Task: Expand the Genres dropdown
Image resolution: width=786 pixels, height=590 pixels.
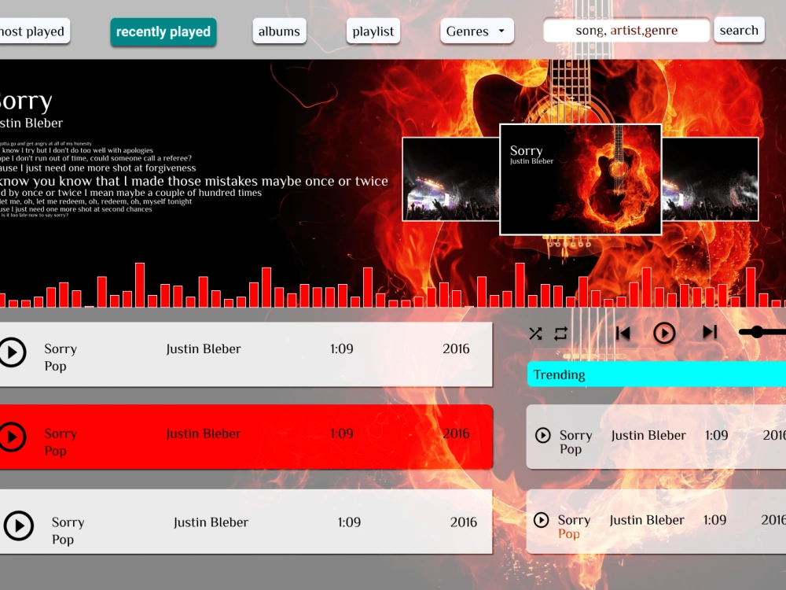Action: 477,31
